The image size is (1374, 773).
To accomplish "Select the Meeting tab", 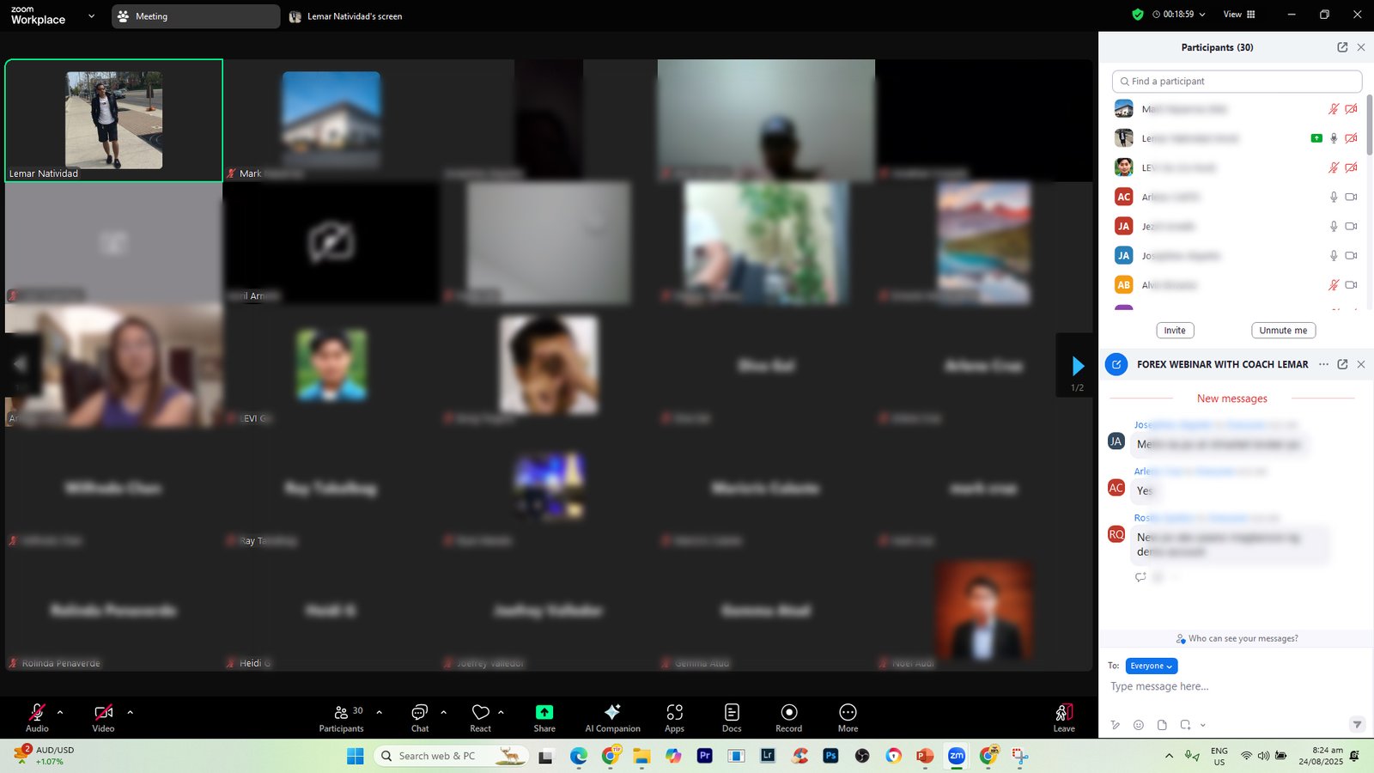I will [x=195, y=16].
